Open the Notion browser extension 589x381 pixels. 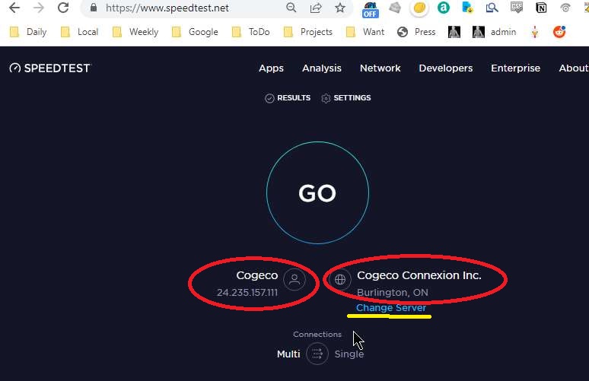pos(541,8)
